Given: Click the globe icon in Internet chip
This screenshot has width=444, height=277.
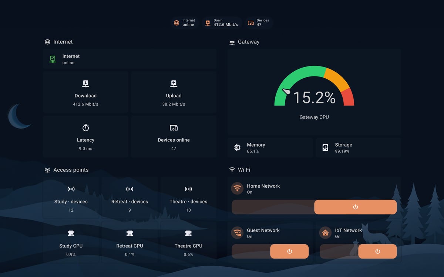Looking at the screenshot, I should [176, 23].
